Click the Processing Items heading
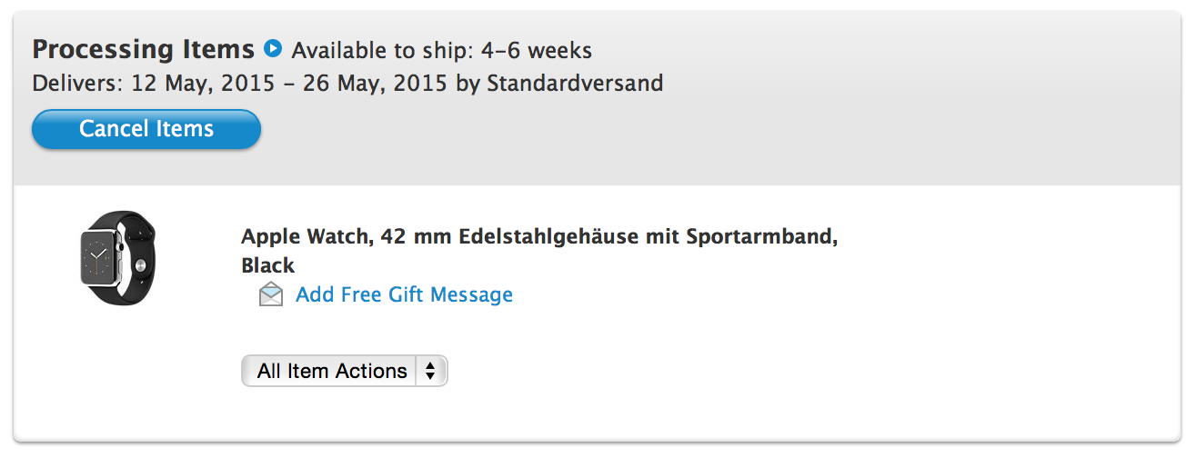The height and width of the screenshot is (458, 1197). (144, 48)
